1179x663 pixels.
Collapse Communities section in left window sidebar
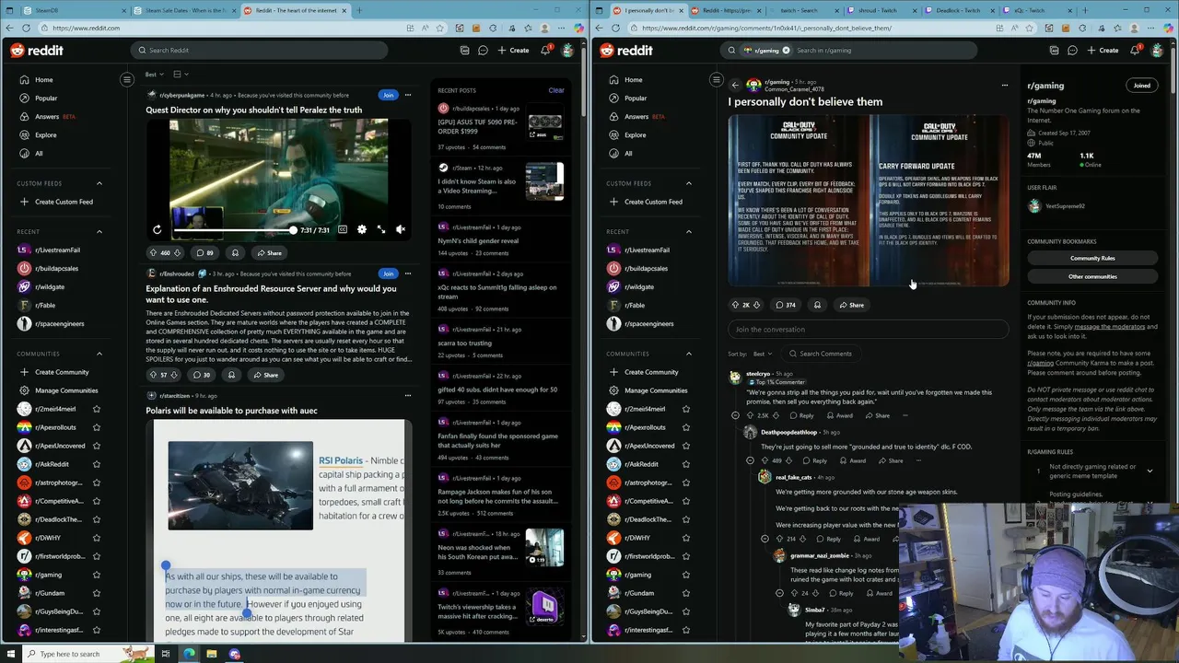(99, 354)
